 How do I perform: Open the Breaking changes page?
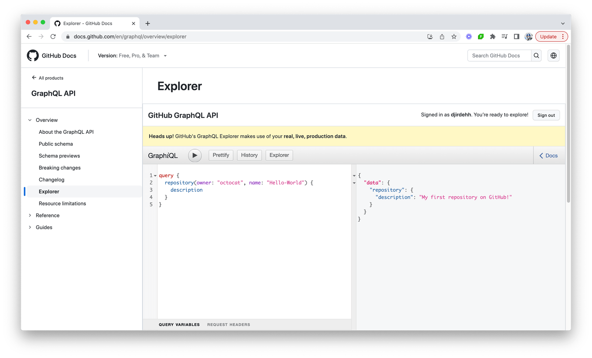pyautogui.click(x=60, y=168)
